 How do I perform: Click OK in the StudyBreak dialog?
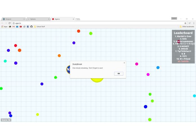(x=119, y=73)
